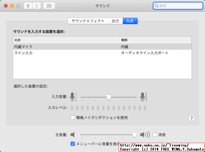Image resolution: width=205 pixels, height=152 pixels.
Task: Adjust the 入力音量 slider handle
Action: click(109, 97)
